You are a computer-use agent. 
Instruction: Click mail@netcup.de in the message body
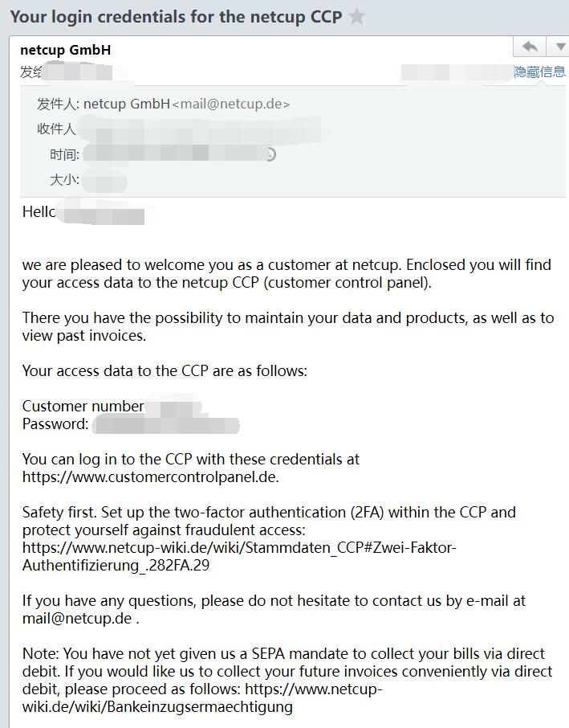pyautogui.click(x=77, y=619)
